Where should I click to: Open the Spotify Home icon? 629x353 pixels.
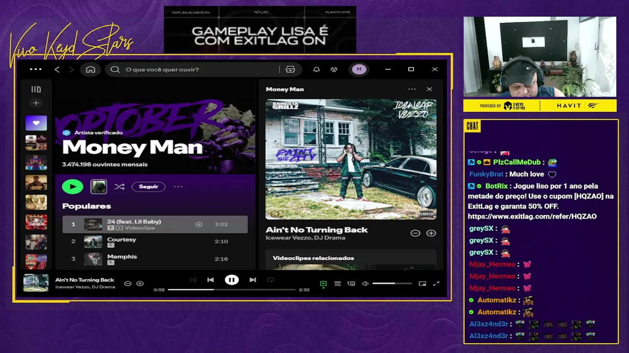pos(90,70)
